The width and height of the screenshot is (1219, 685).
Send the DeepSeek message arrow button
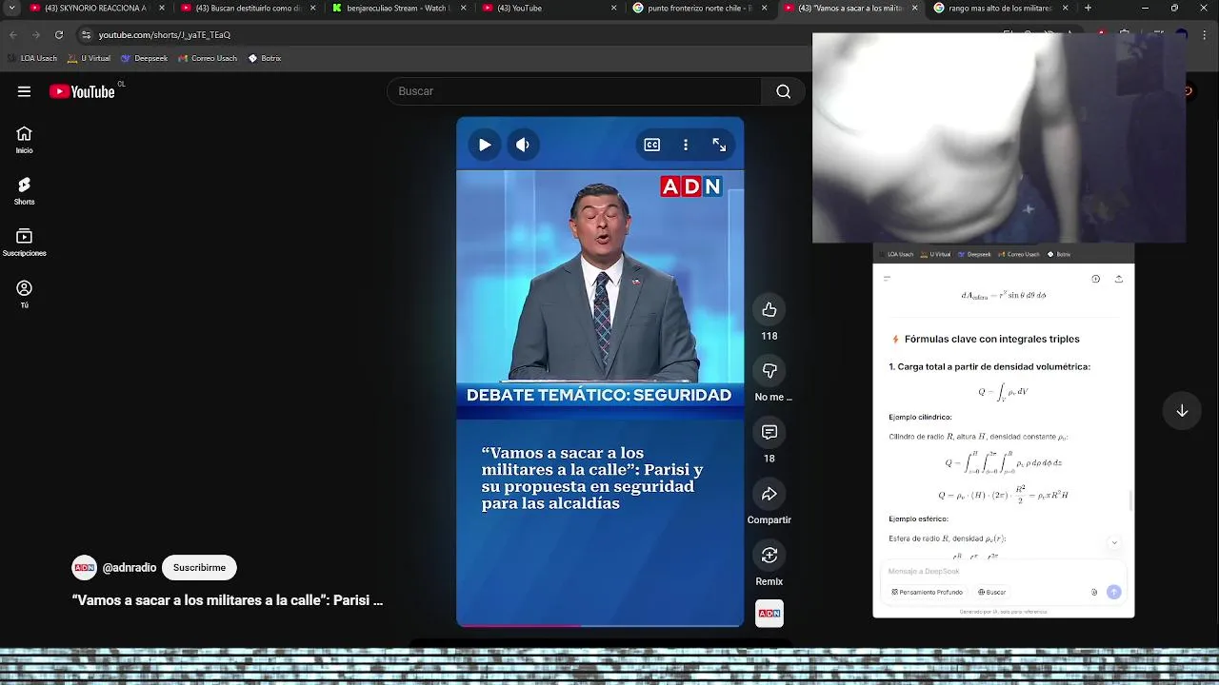[1113, 592]
